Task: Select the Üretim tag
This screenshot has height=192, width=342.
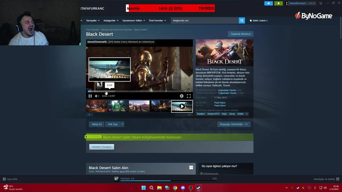Action: tap(240, 114)
